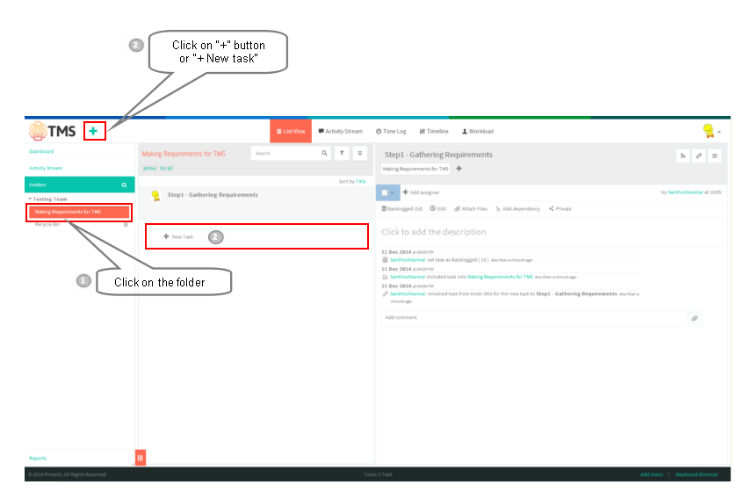Add another folder tag with the plus icon
This screenshot has width=744, height=492.
click(459, 169)
